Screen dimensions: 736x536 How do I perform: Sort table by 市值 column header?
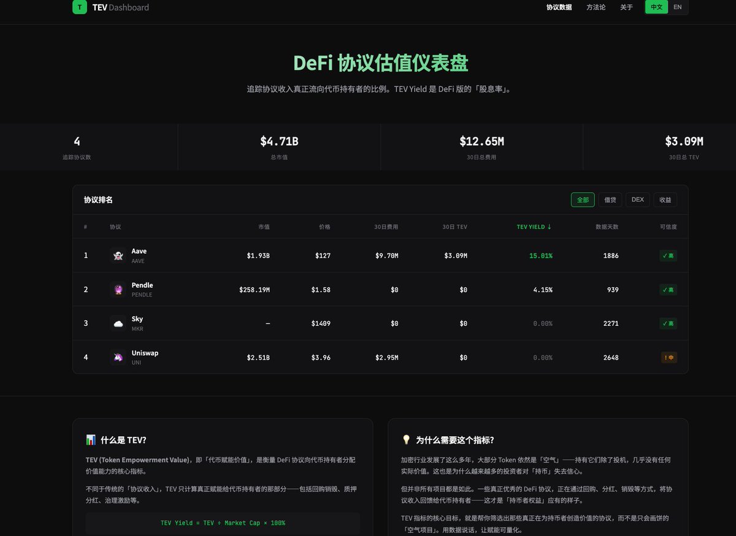pyautogui.click(x=264, y=227)
